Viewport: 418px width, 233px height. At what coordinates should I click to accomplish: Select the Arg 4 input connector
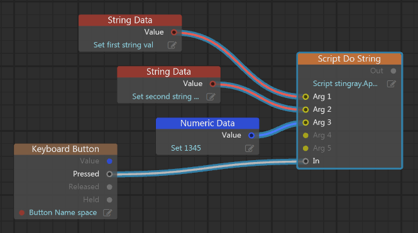click(305, 136)
